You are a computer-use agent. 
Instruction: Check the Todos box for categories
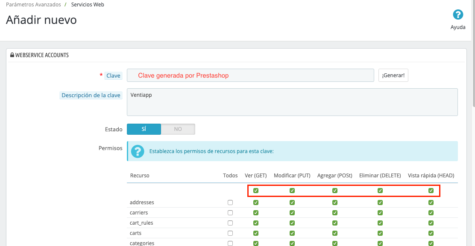230,243
